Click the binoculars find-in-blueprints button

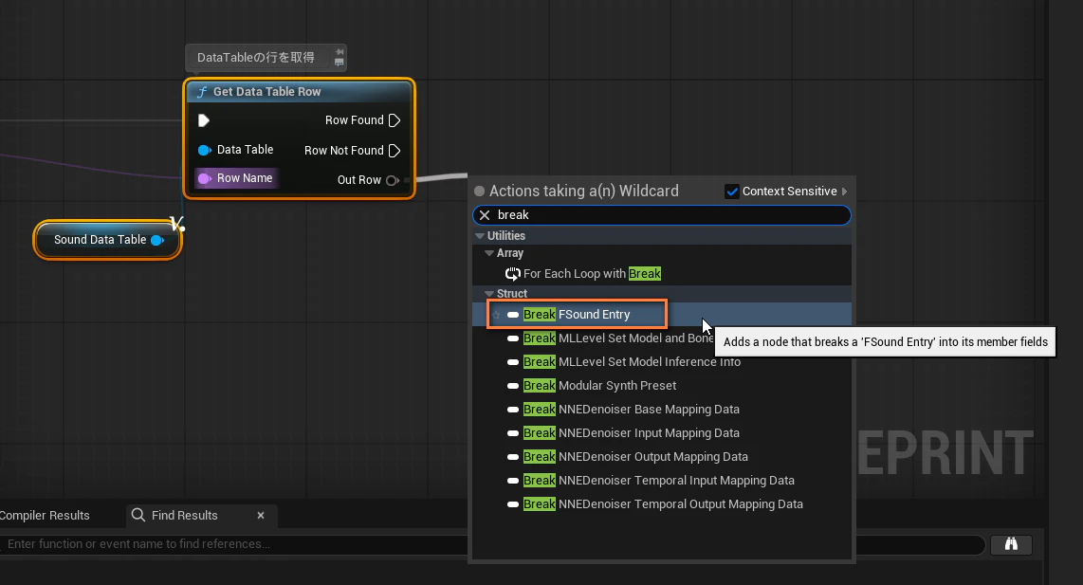1011,544
